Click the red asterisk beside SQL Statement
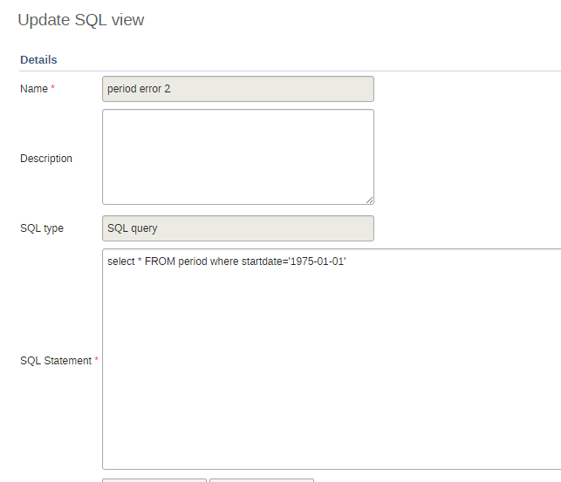 pos(96,361)
